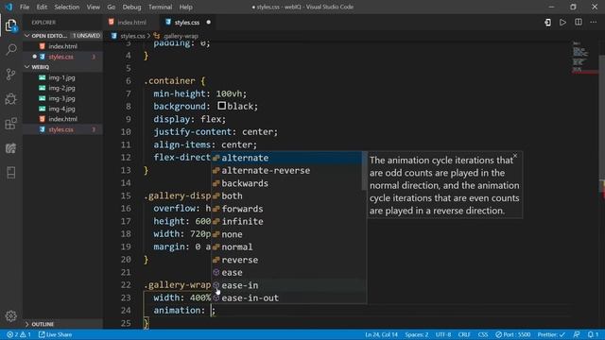The image size is (605, 340).
Task: Collapse the WEBIQ folder section
Action: (x=62, y=67)
